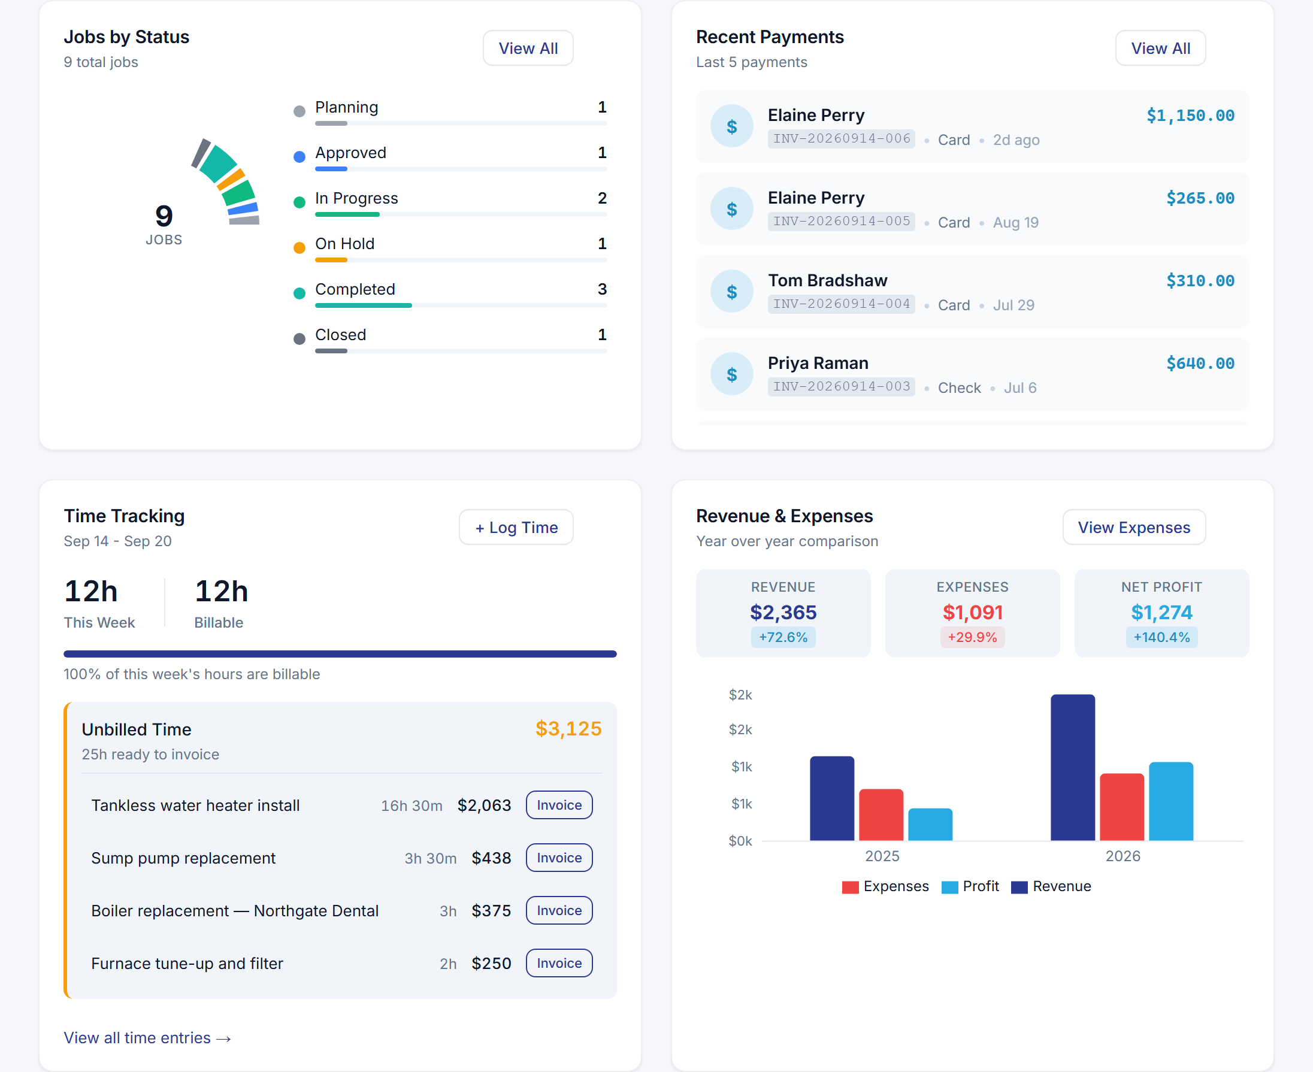Click the Tankless water heater install entry text
Viewport: 1313px width, 1072px height.
[195, 805]
